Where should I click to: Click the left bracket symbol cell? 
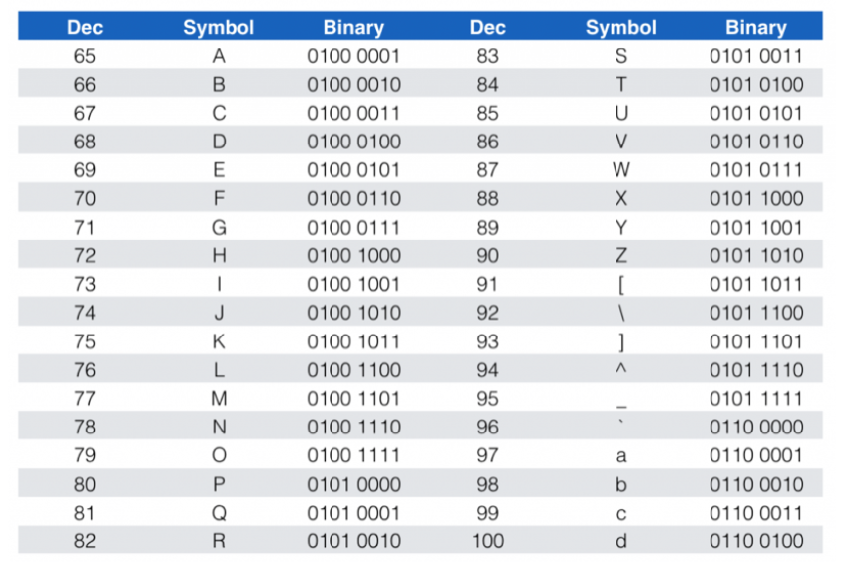[x=621, y=285]
